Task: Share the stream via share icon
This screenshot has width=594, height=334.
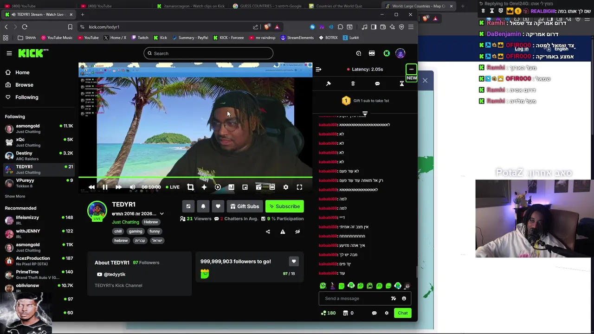Action: (268, 231)
